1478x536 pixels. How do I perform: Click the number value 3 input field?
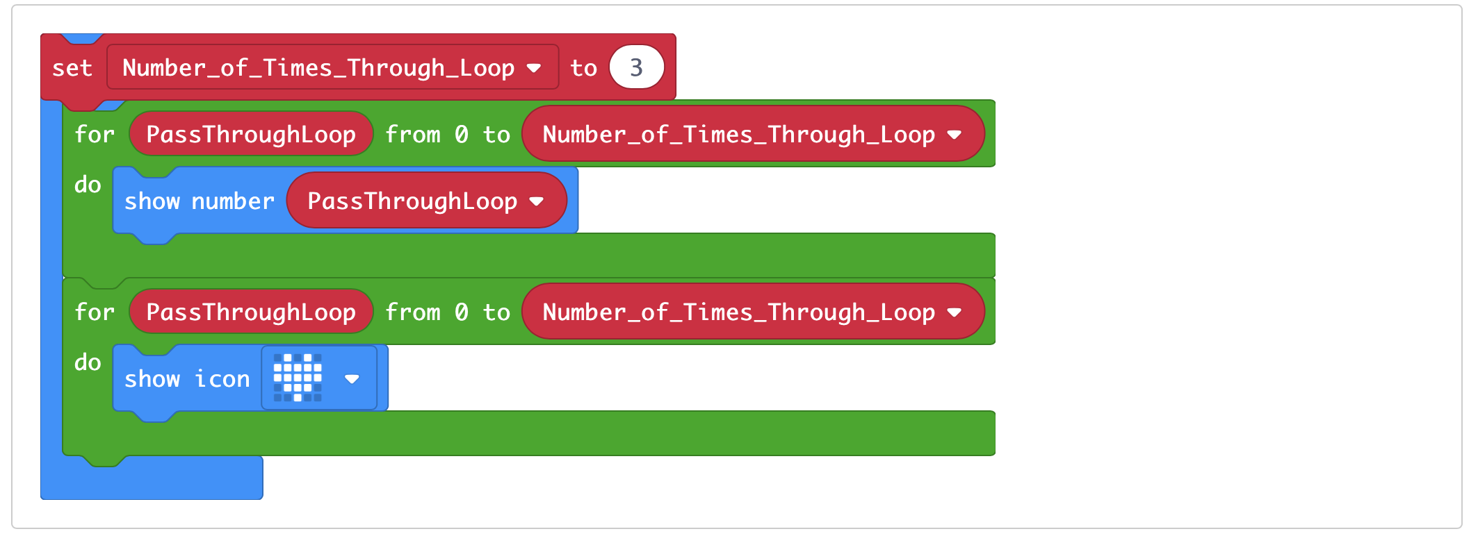[x=637, y=67]
